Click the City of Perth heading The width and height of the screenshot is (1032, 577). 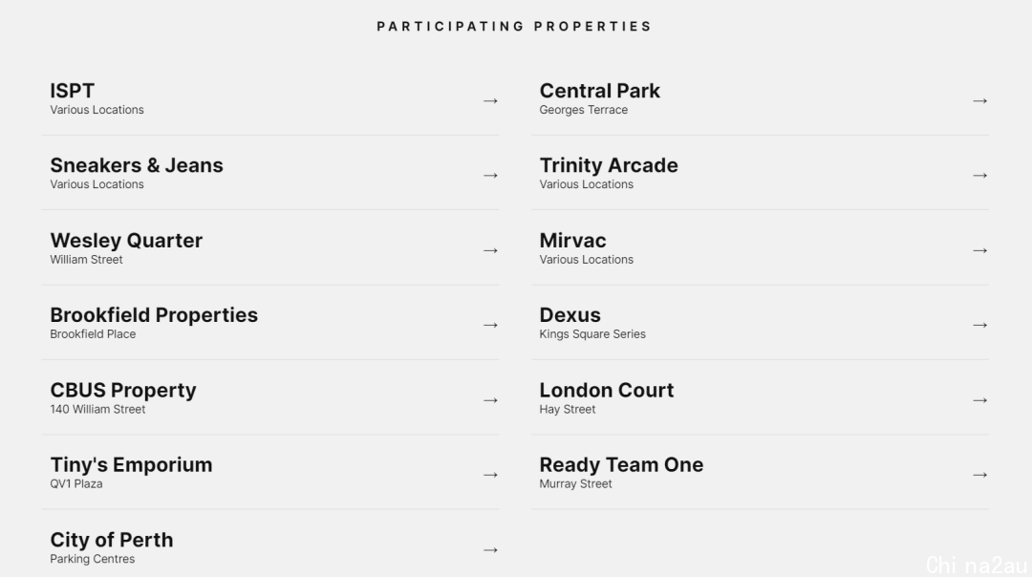tap(112, 540)
